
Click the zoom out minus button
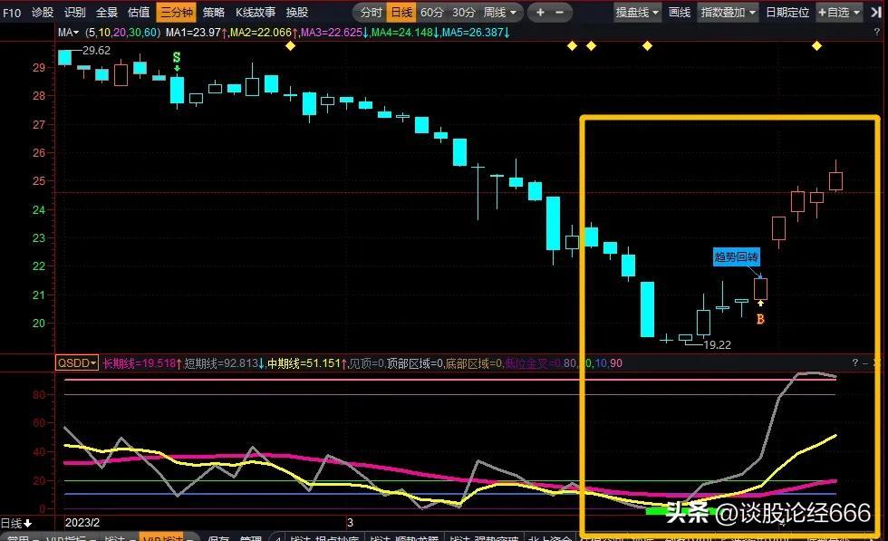[x=559, y=13]
